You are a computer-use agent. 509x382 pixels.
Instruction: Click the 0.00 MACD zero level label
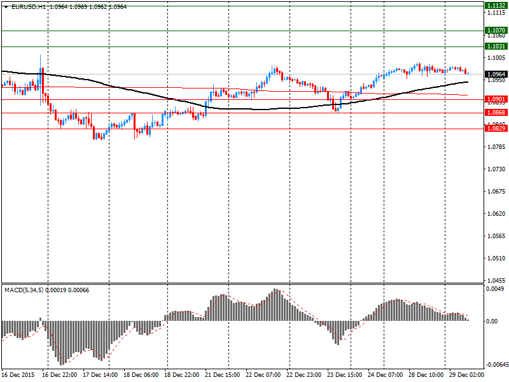click(x=492, y=321)
